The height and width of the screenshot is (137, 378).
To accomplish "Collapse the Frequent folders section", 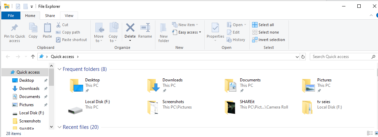I will (59, 69).
